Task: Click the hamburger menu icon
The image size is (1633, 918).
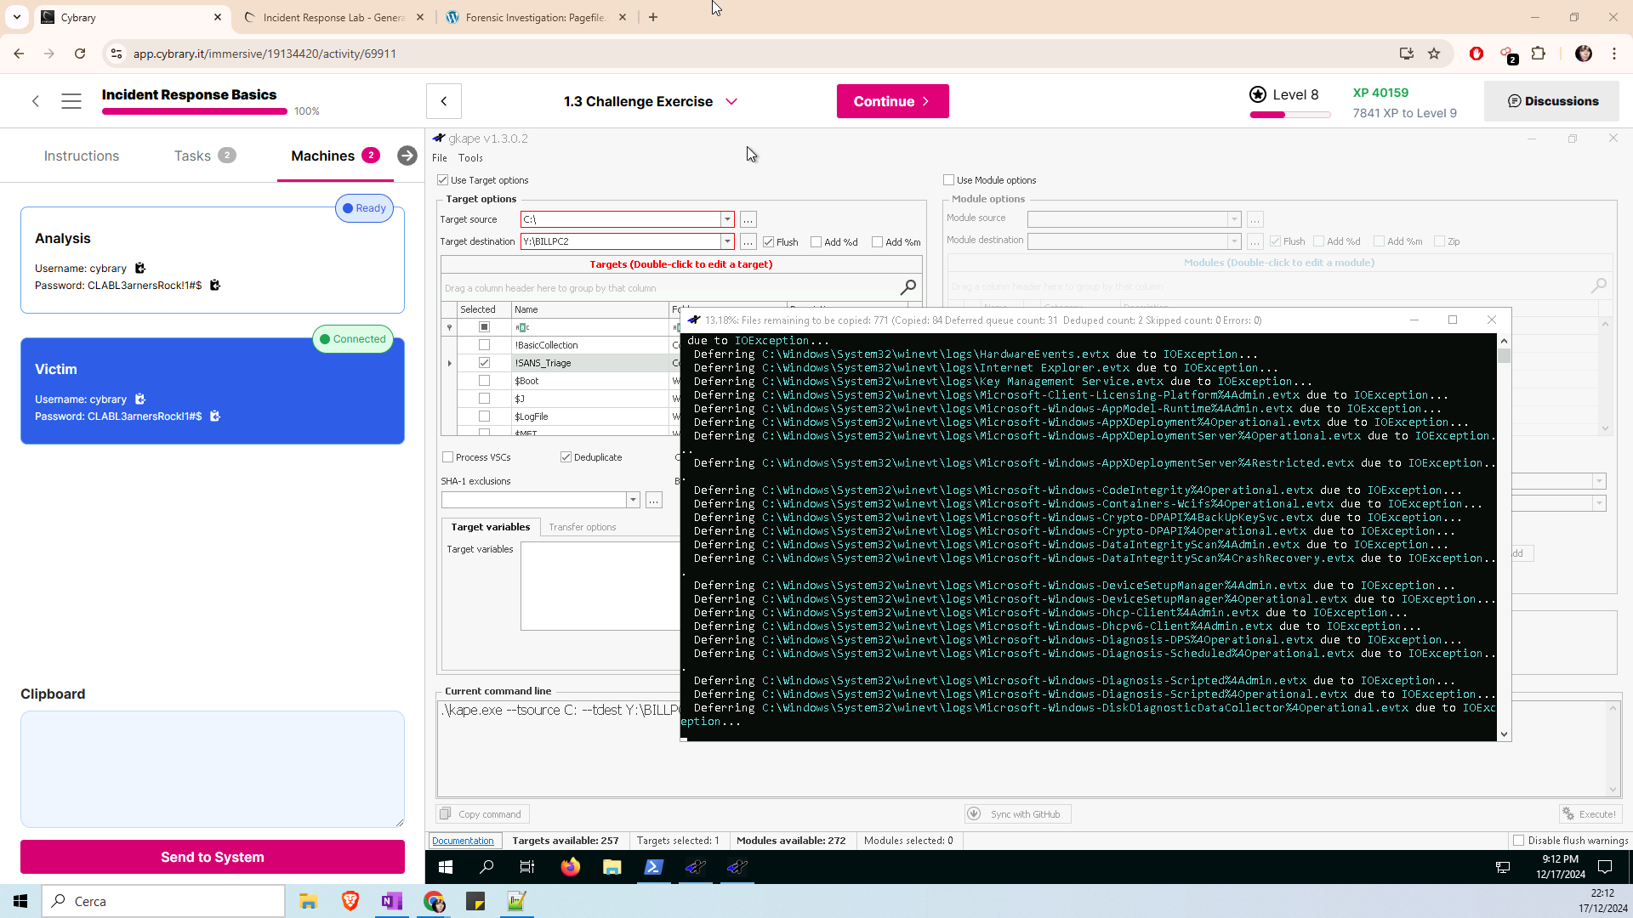Action: point(71,101)
